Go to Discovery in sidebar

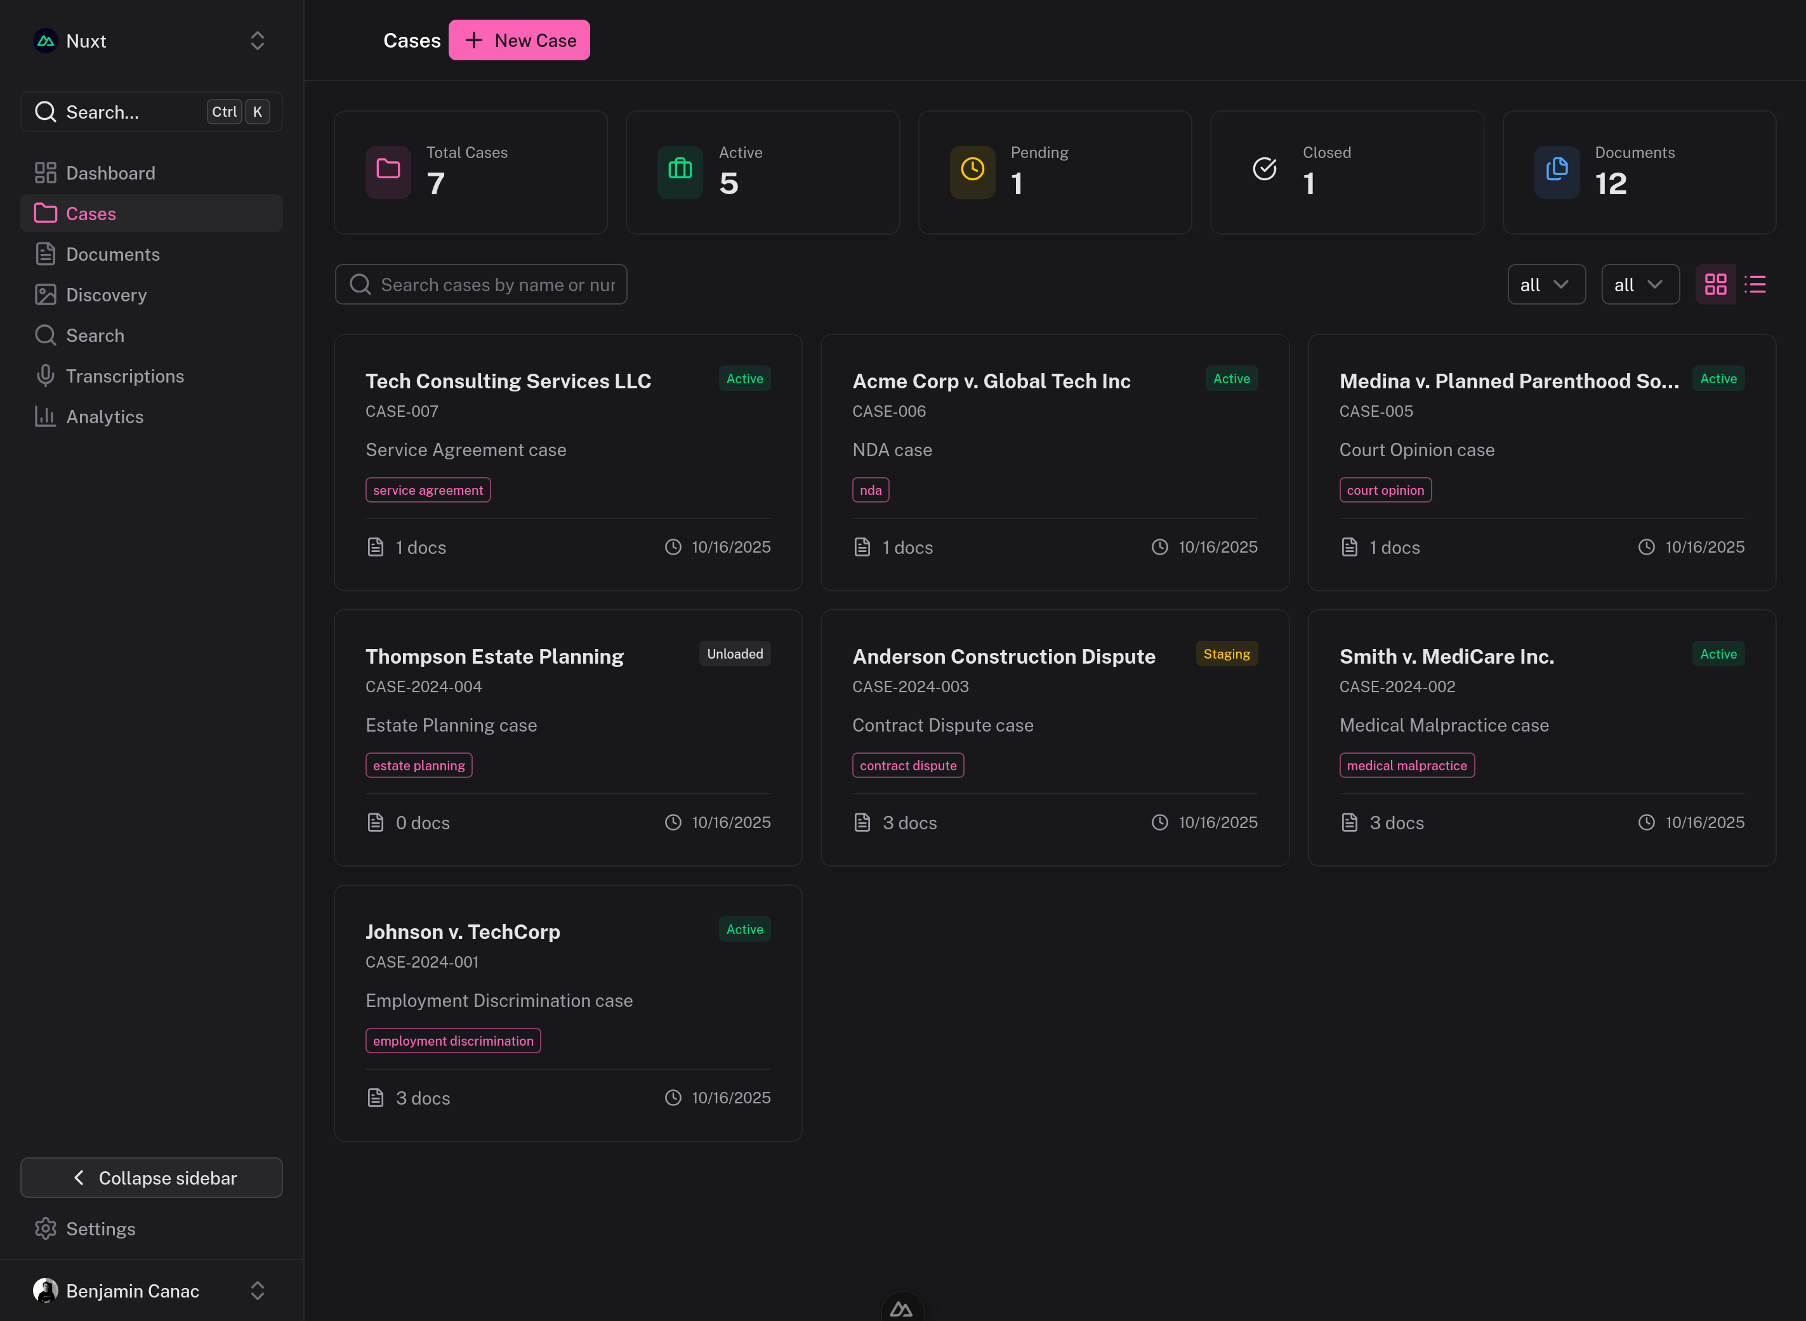(x=105, y=295)
